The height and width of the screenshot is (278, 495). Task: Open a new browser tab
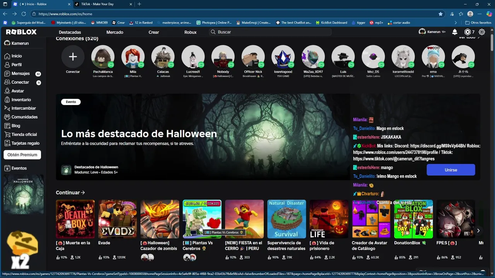click(x=139, y=4)
